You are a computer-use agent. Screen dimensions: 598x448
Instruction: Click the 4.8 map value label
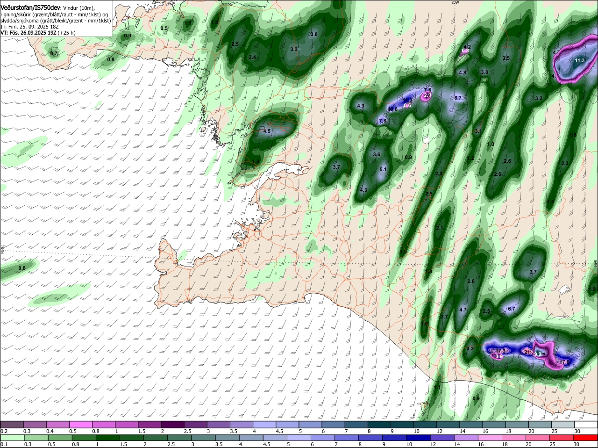click(463, 72)
